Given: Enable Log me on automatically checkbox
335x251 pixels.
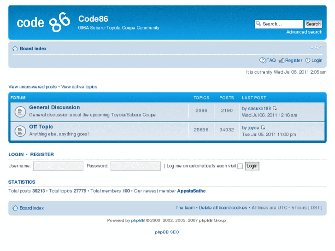Looking at the screenshot, I should (240, 166).
